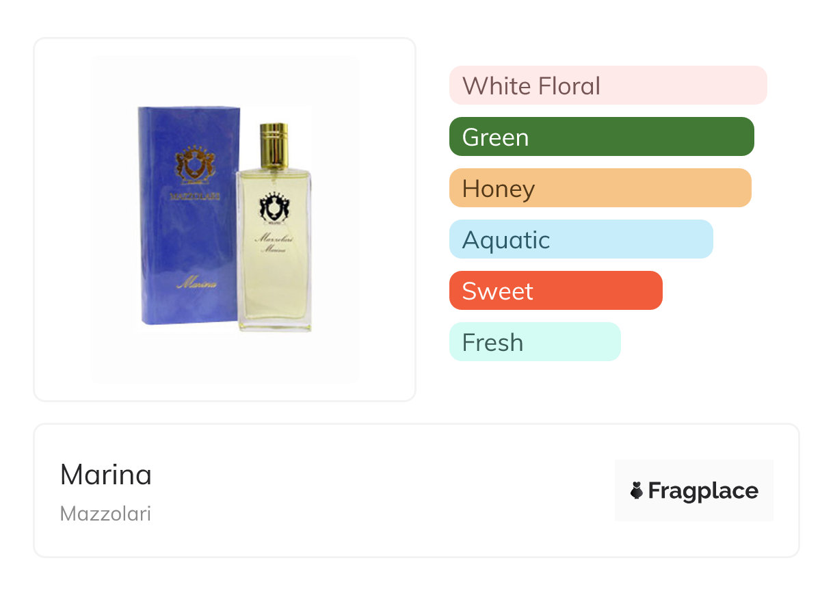
Task: Click the 'Mazzolari Marina' script on bottle
Action: [x=273, y=243]
